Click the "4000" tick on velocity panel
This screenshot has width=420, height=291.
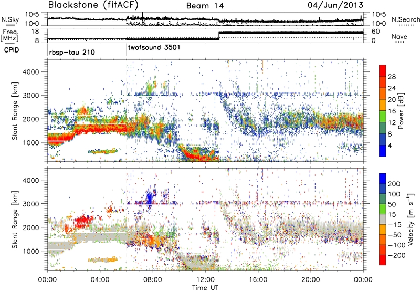(30, 180)
